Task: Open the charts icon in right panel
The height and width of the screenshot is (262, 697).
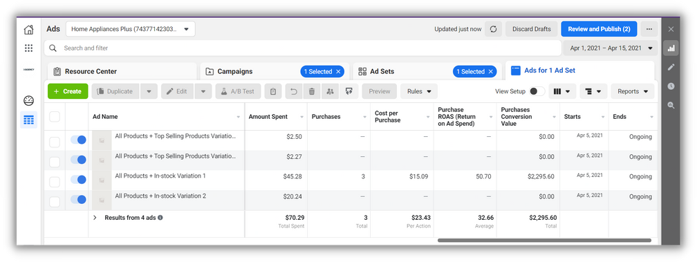Action: (x=671, y=48)
